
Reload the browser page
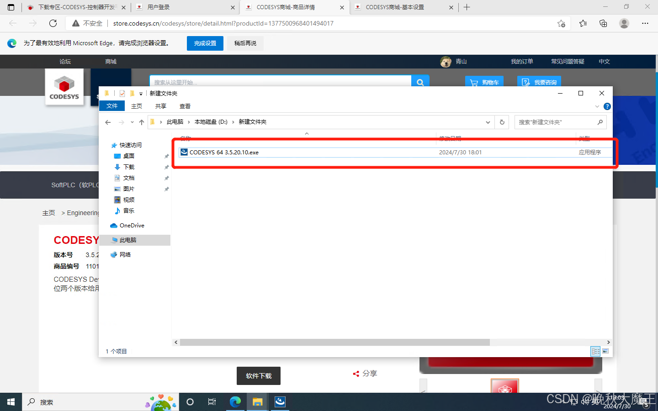(x=53, y=23)
